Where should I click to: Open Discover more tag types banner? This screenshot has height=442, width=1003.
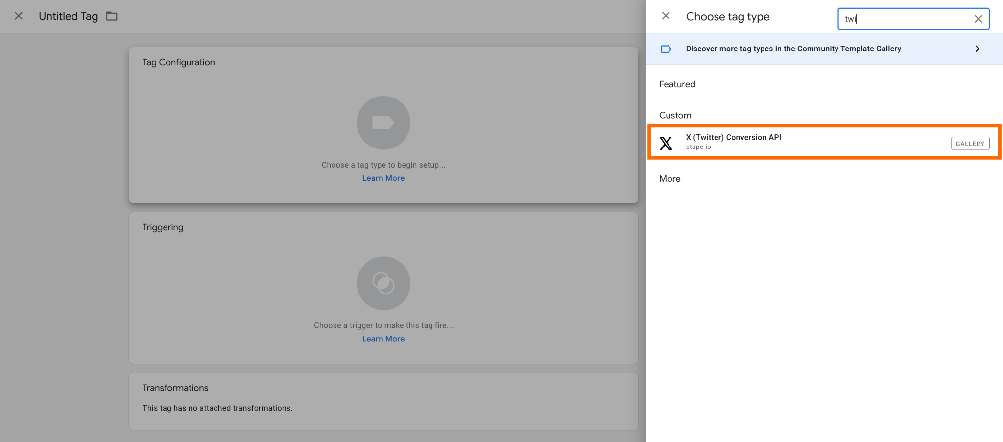pyautogui.click(x=824, y=49)
